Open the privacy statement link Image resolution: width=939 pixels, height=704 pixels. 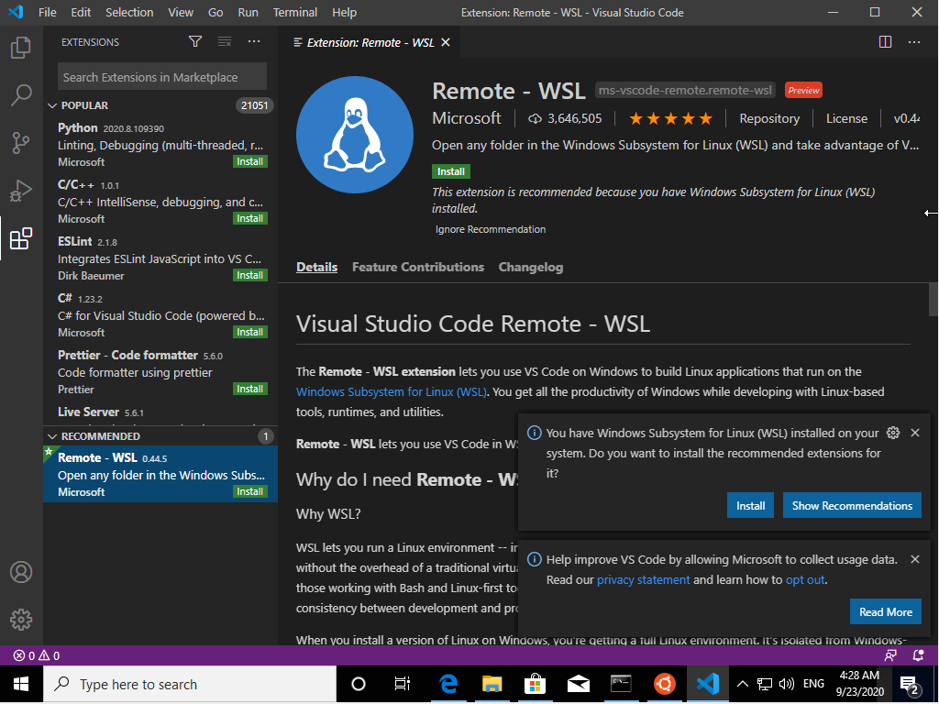point(643,580)
